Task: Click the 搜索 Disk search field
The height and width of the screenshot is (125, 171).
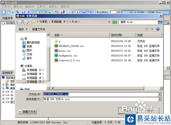Action: (138, 22)
